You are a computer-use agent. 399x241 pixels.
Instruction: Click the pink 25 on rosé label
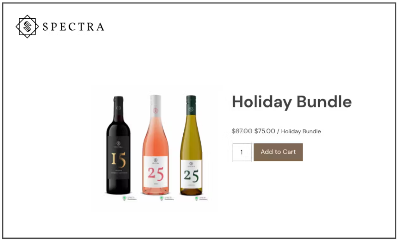coord(156,174)
